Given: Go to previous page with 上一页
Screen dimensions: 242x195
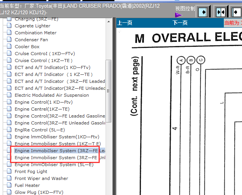Looking at the screenshot, I should click(x=125, y=23).
